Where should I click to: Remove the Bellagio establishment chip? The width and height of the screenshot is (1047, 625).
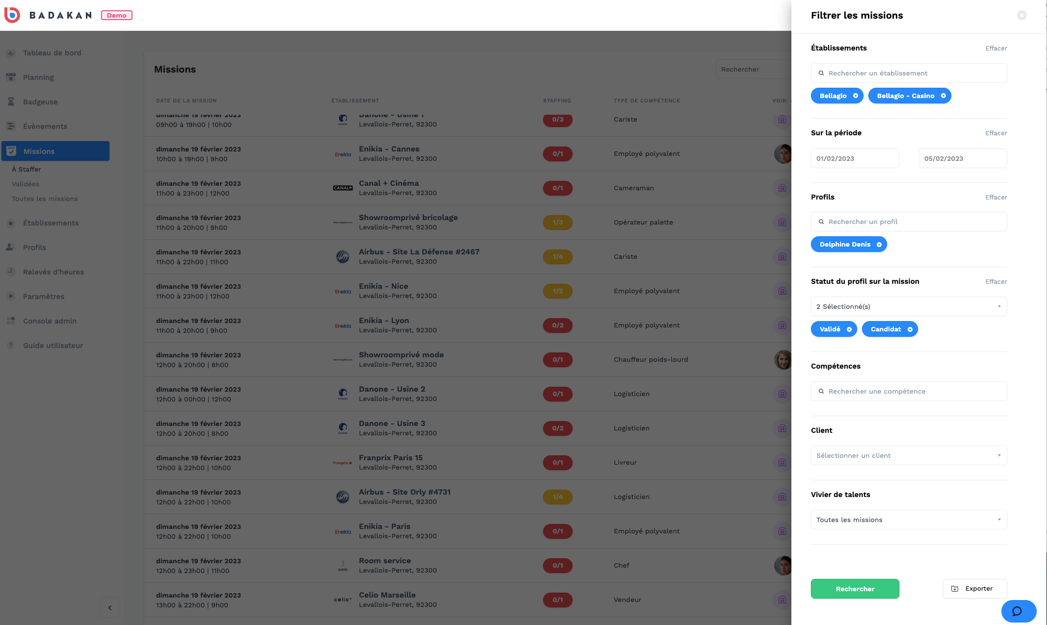(x=855, y=96)
